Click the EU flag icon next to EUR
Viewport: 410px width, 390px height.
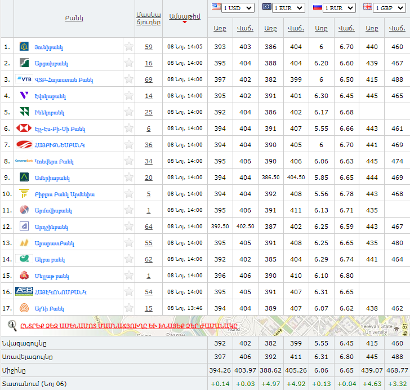tap(267, 7)
